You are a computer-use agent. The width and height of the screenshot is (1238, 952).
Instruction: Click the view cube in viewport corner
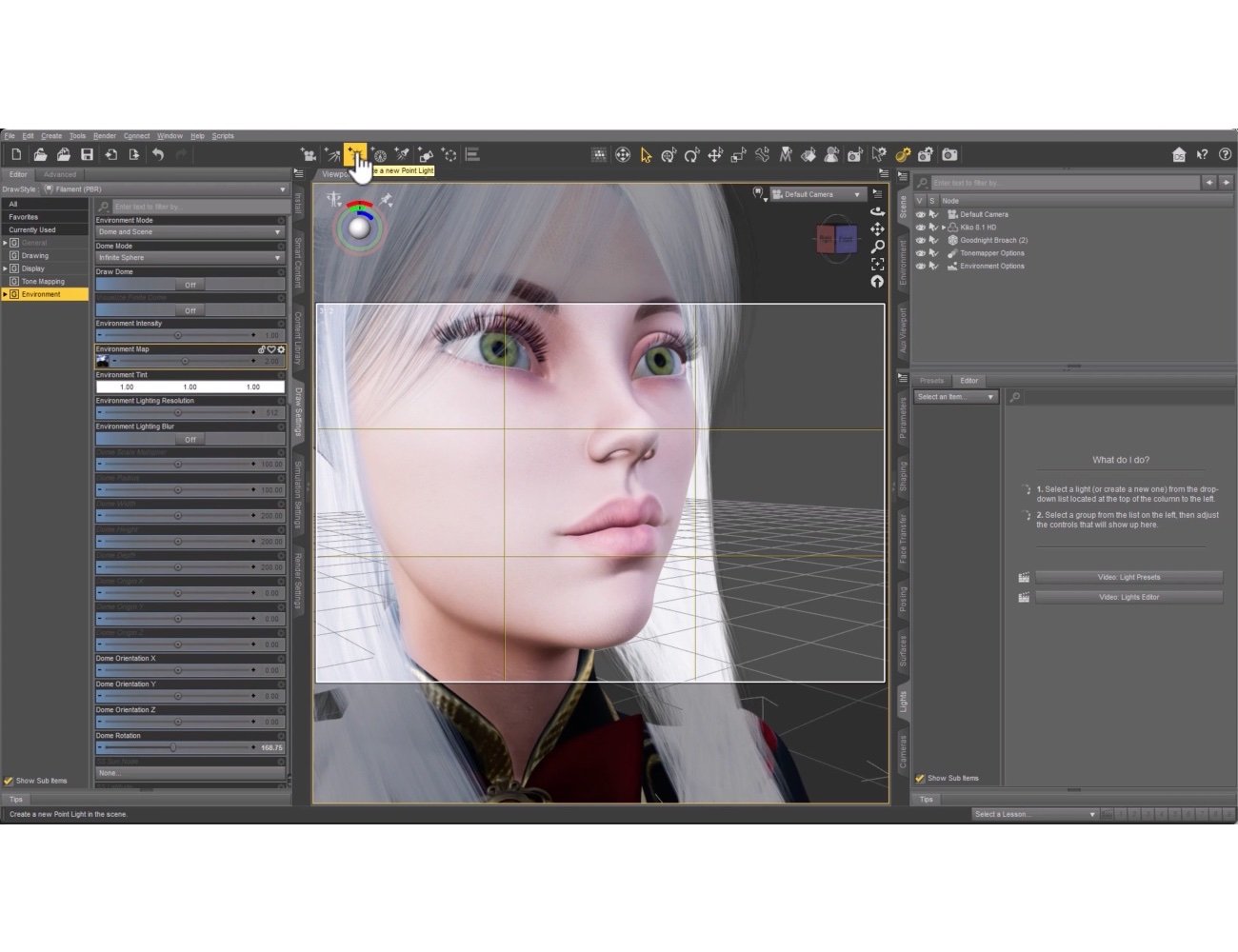coord(837,238)
